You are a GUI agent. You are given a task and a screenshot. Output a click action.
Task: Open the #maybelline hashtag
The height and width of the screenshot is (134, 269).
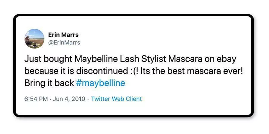pos(101,83)
